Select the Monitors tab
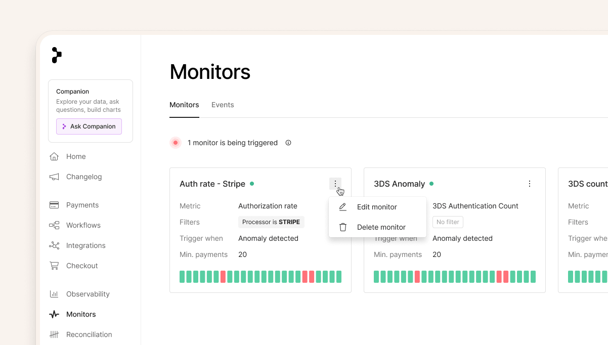608x345 pixels. click(184, 105)
